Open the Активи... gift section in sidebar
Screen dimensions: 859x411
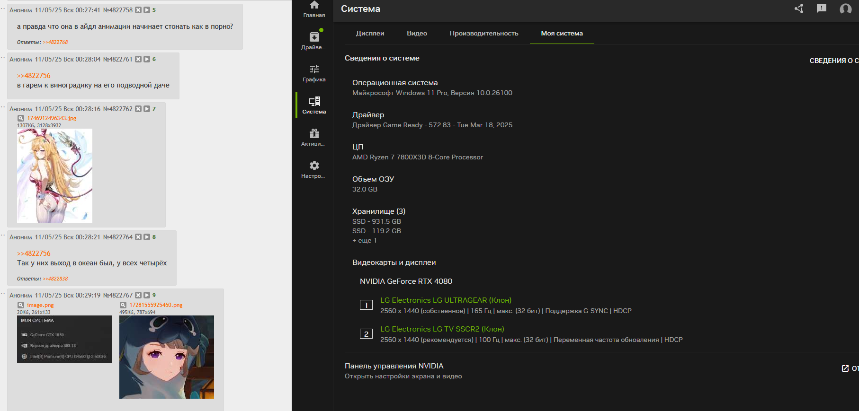314,137
